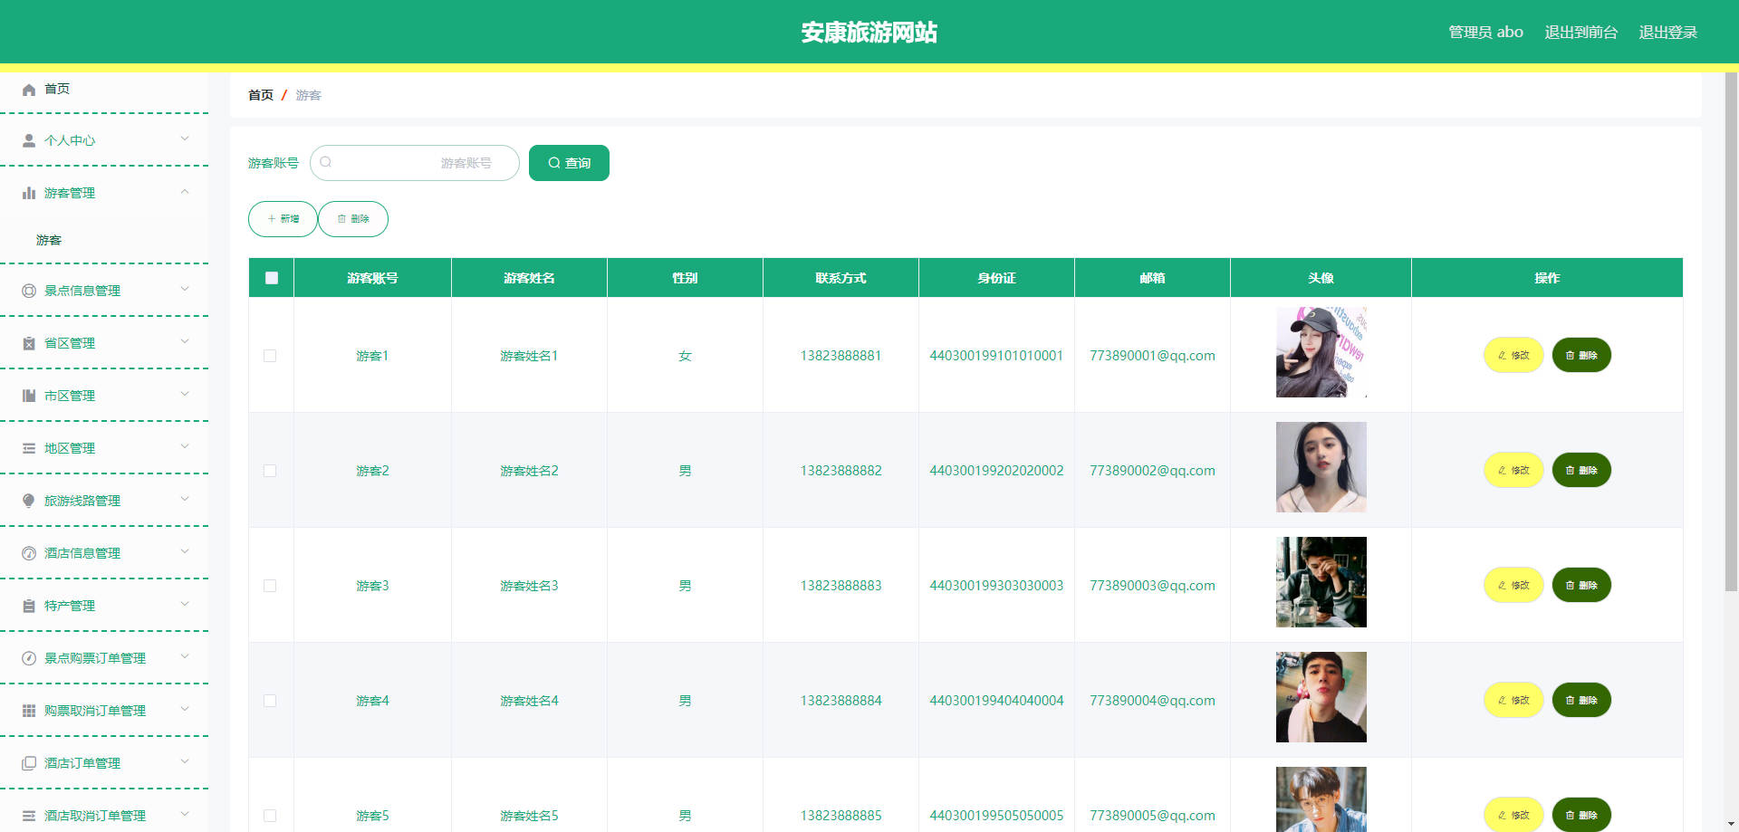This screenshot has height=832, width=1739.
Task: Open avatar thumbnail of 游客2
Action: (1321, 467)
